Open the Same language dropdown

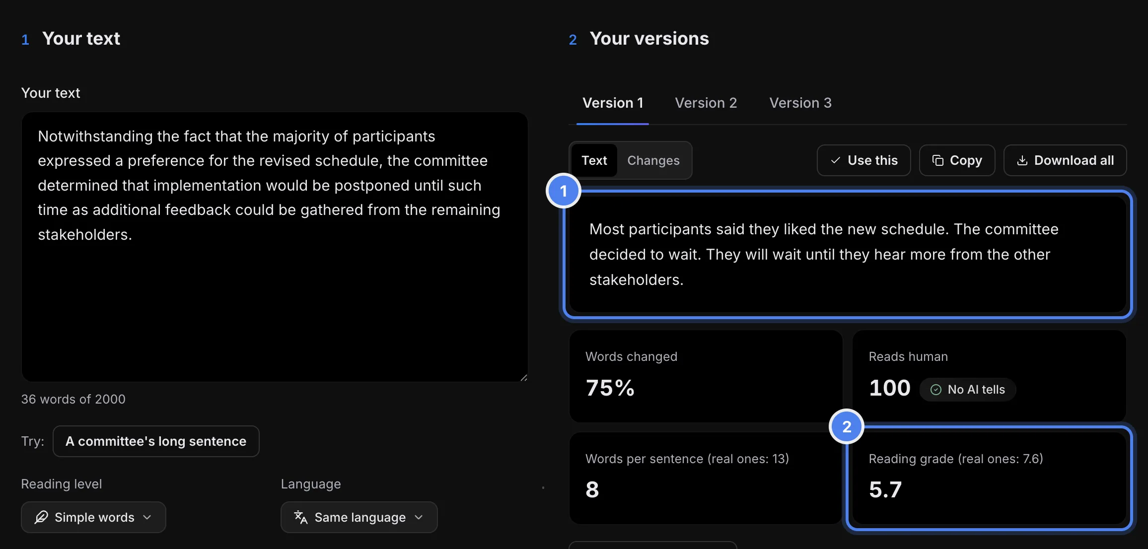pyautogui.click(x=359, y=517)
